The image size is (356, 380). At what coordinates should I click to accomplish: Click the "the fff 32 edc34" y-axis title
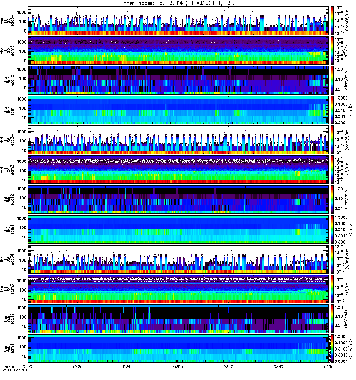point(8,259)
